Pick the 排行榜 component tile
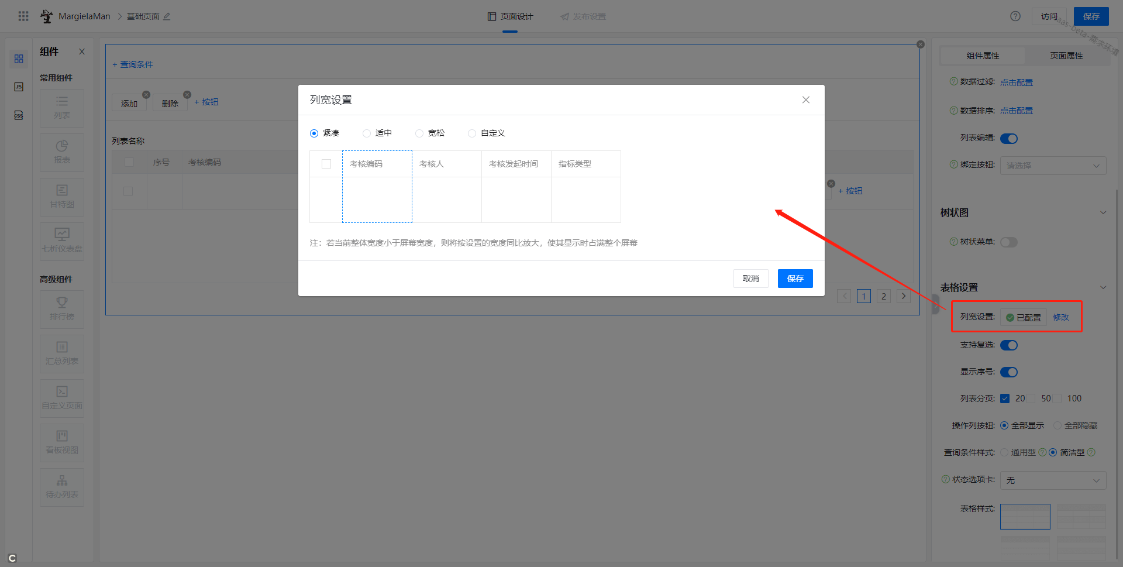 tap(62, 309)
